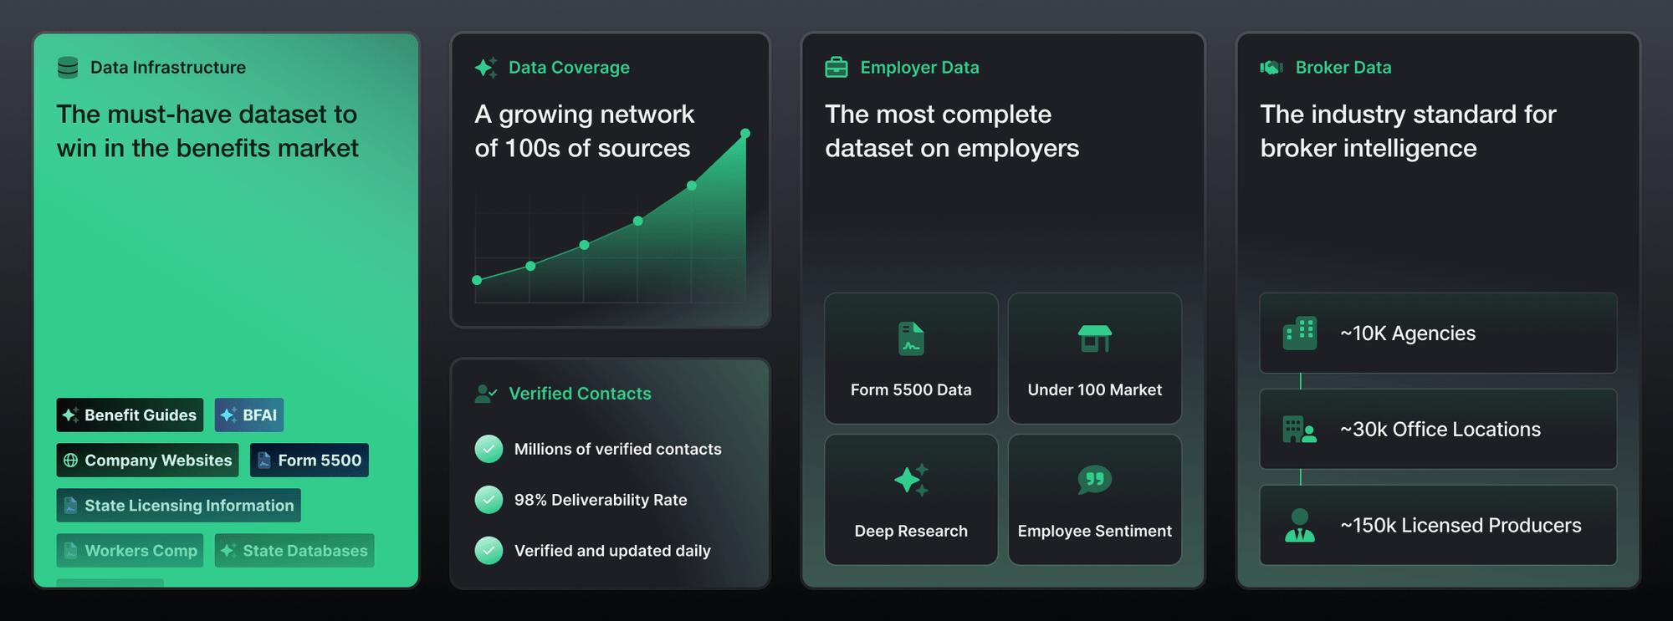The image size is (1673, 621).
Task: Click the Broker Data handshake icon
Action: (1271, 68)
